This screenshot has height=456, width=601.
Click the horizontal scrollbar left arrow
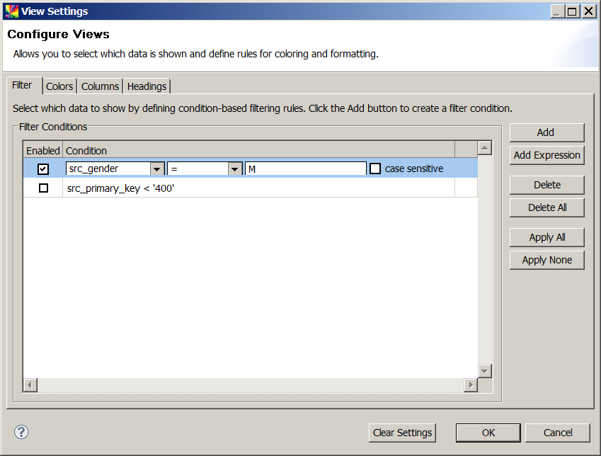29,384
